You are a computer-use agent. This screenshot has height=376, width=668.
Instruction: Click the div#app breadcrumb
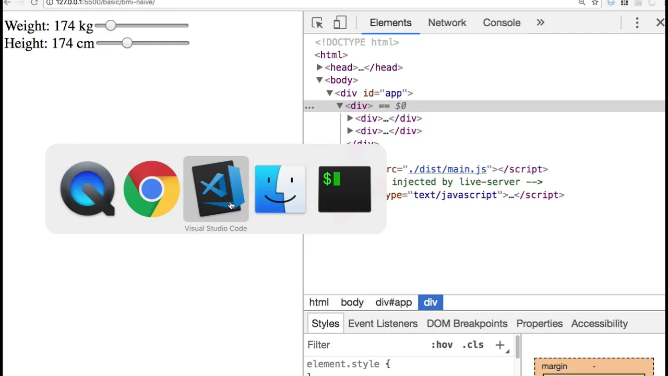393,302
